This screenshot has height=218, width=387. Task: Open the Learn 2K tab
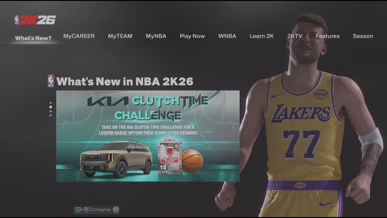(x=262, y=36)
